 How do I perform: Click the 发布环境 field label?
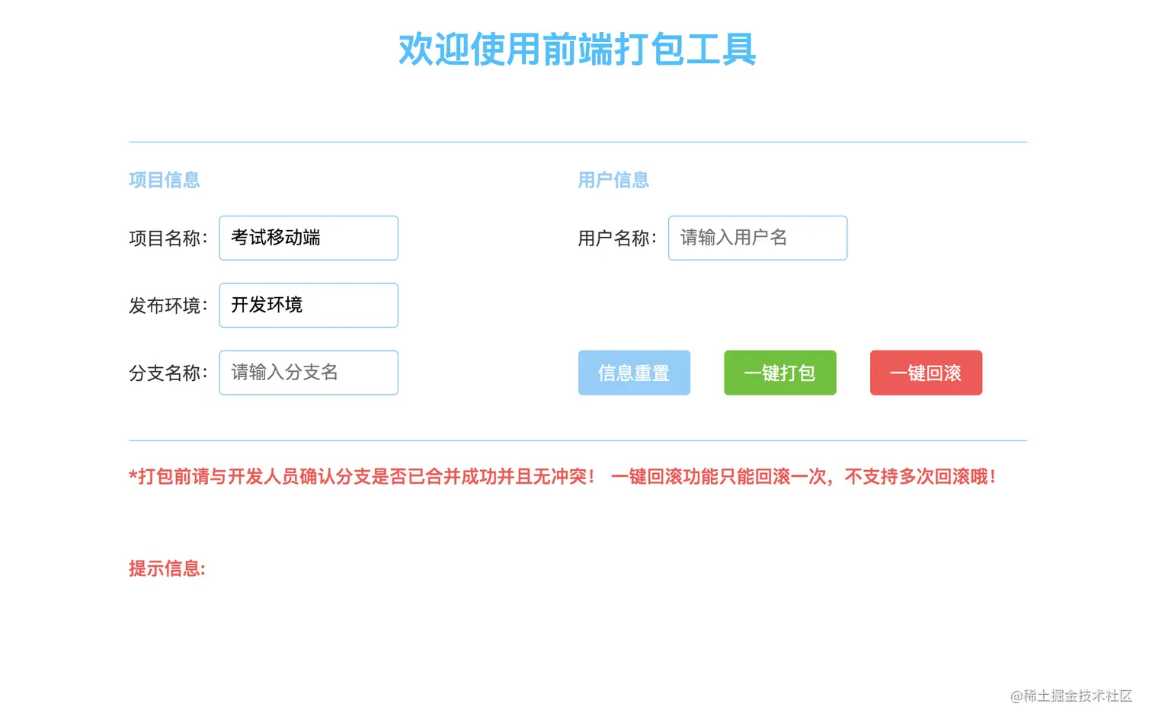(x=168, y=305)
